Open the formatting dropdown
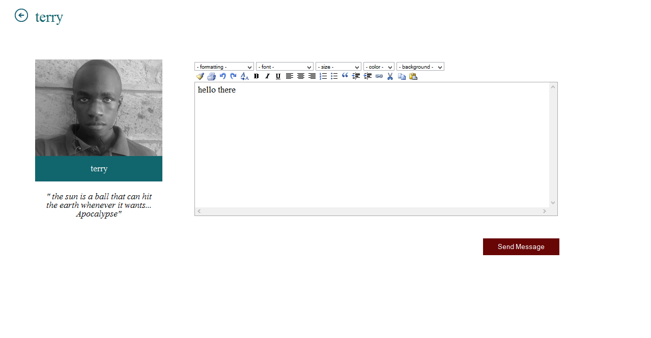The image size is (651, 338). (224, 67)
